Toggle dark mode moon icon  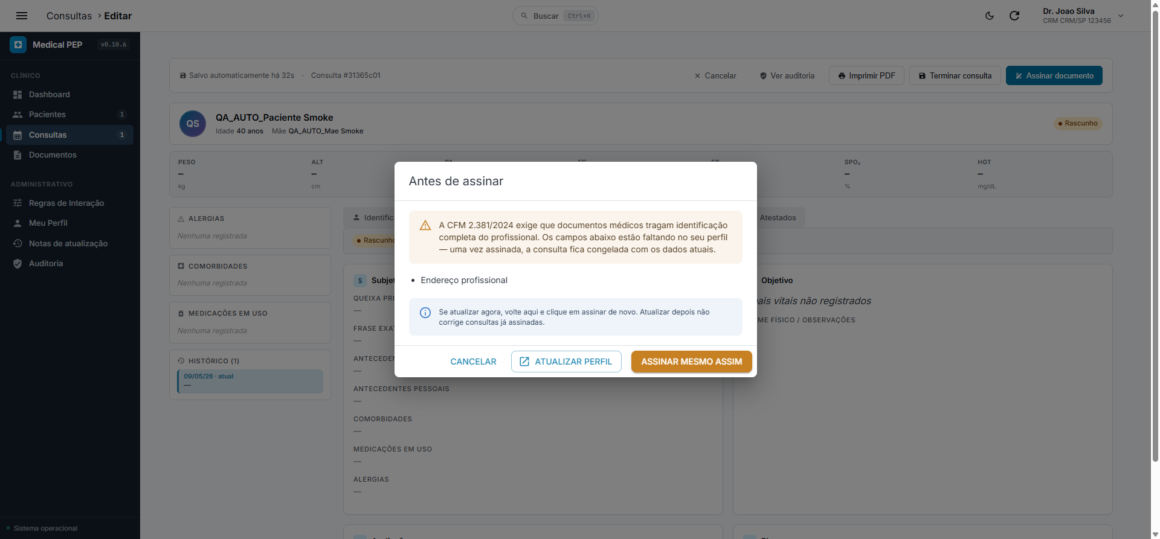coord(990,16)
